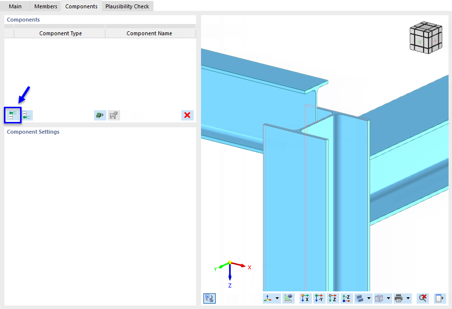Set view in Z direction
Screen dimensions: 452x309
333,298
